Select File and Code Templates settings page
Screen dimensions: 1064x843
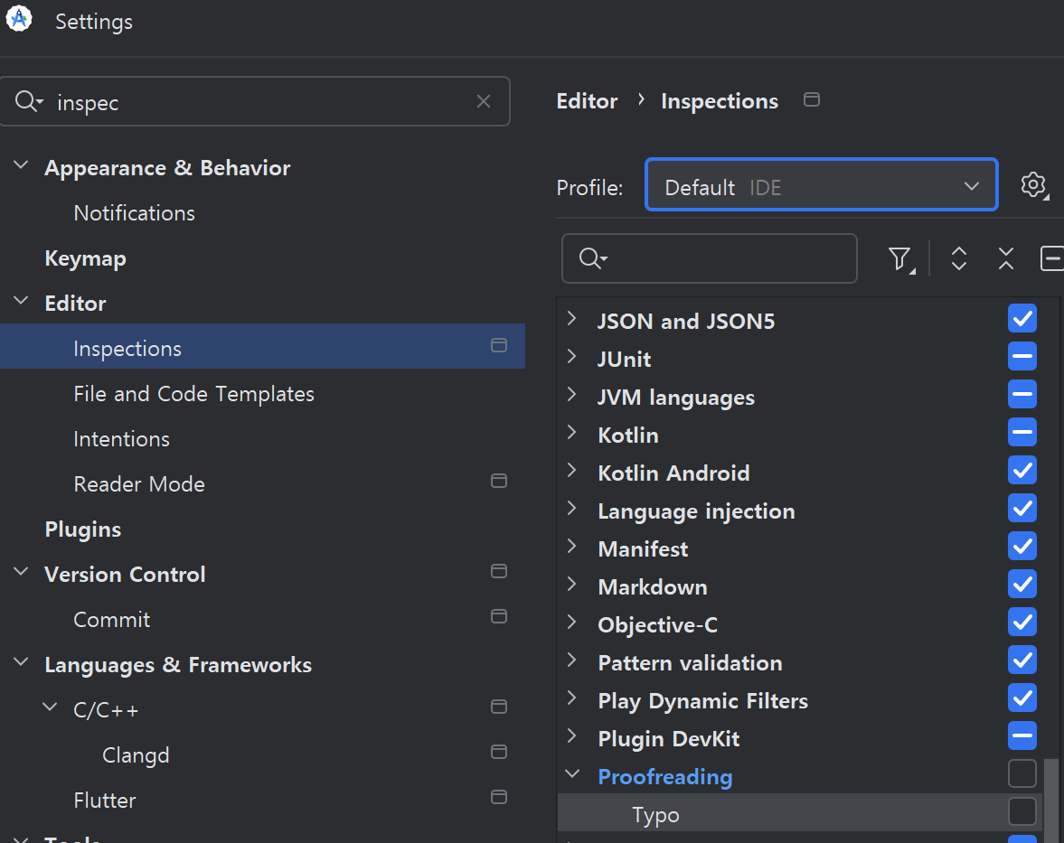(x=193, y=394)
